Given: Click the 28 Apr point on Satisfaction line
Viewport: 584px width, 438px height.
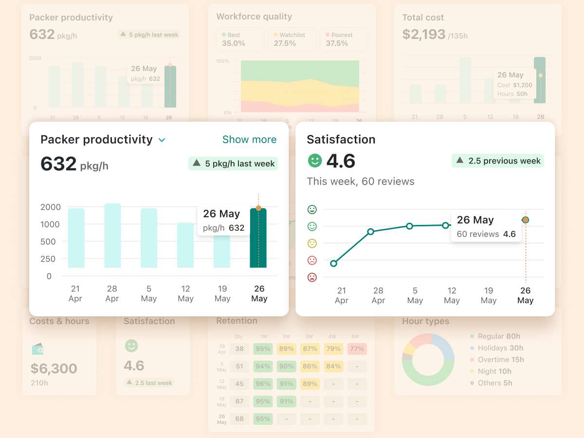Looking at the screenshot, I should [370, 232].
